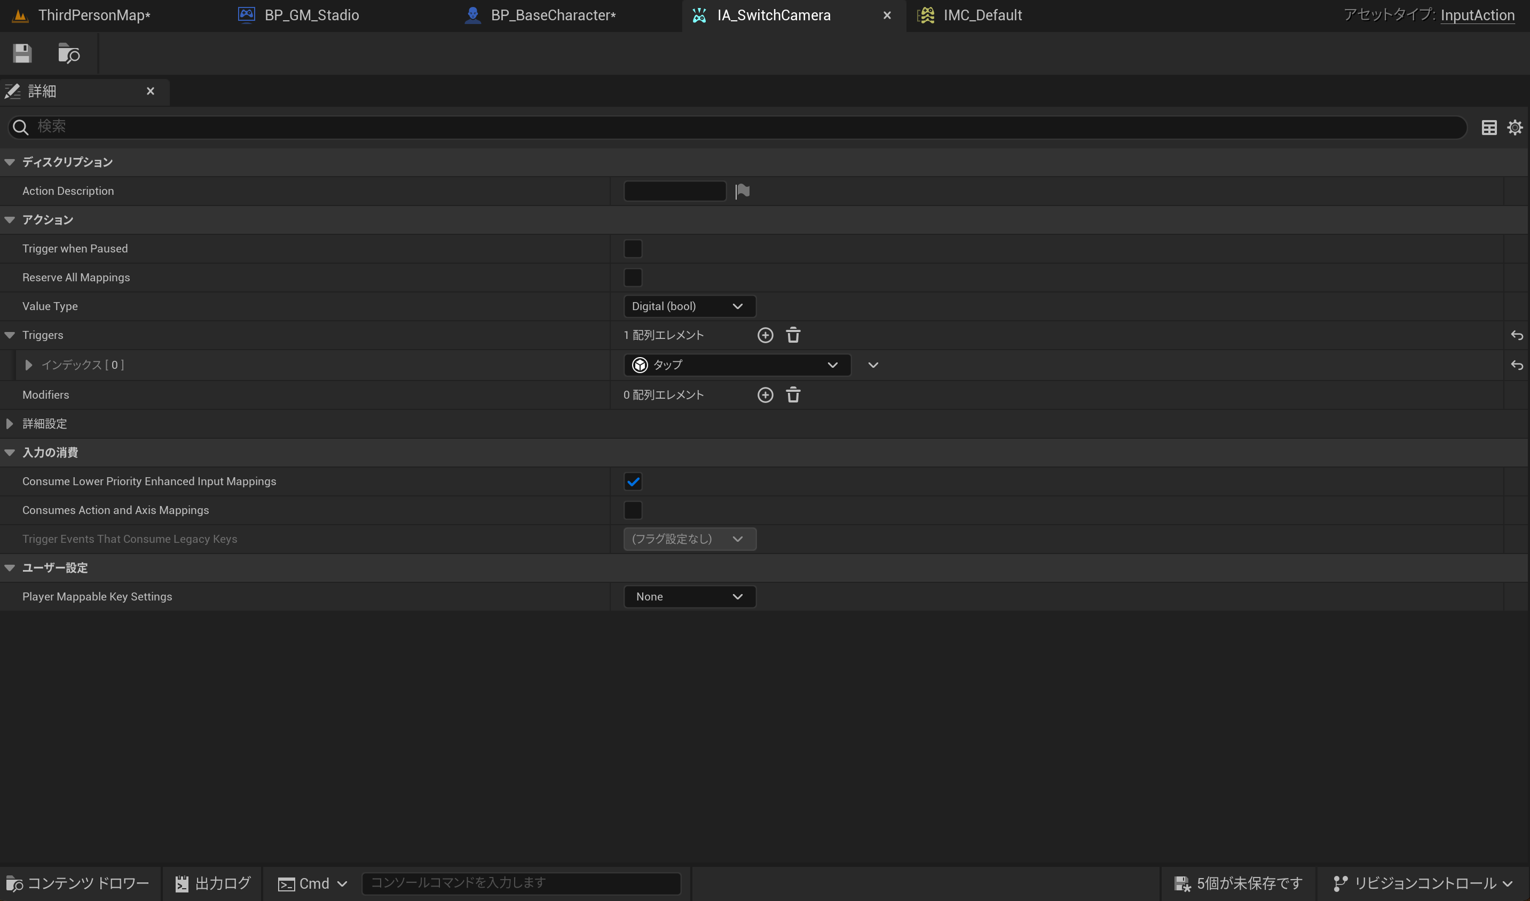Change the タップ trigger type dropdown

(x=737, y=365)
